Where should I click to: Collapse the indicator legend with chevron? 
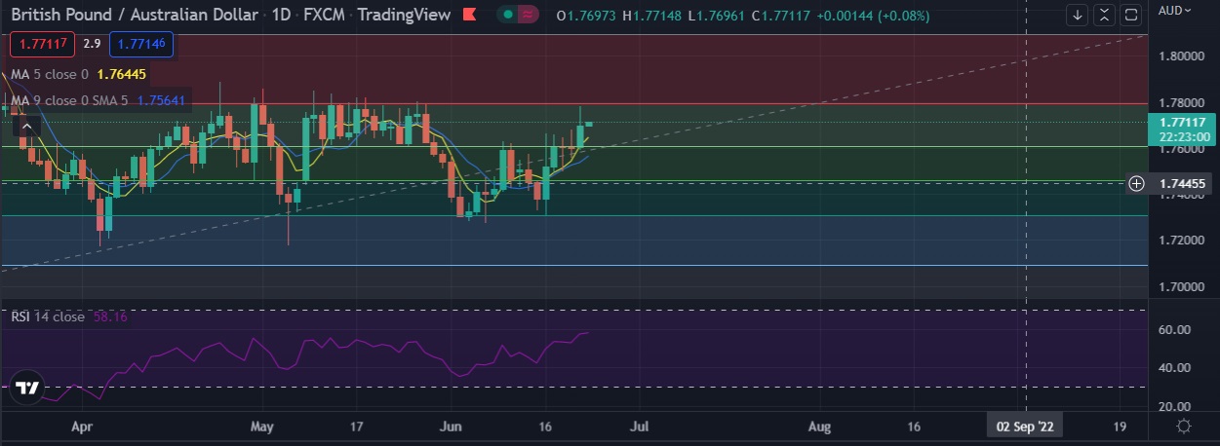(26, 126)
